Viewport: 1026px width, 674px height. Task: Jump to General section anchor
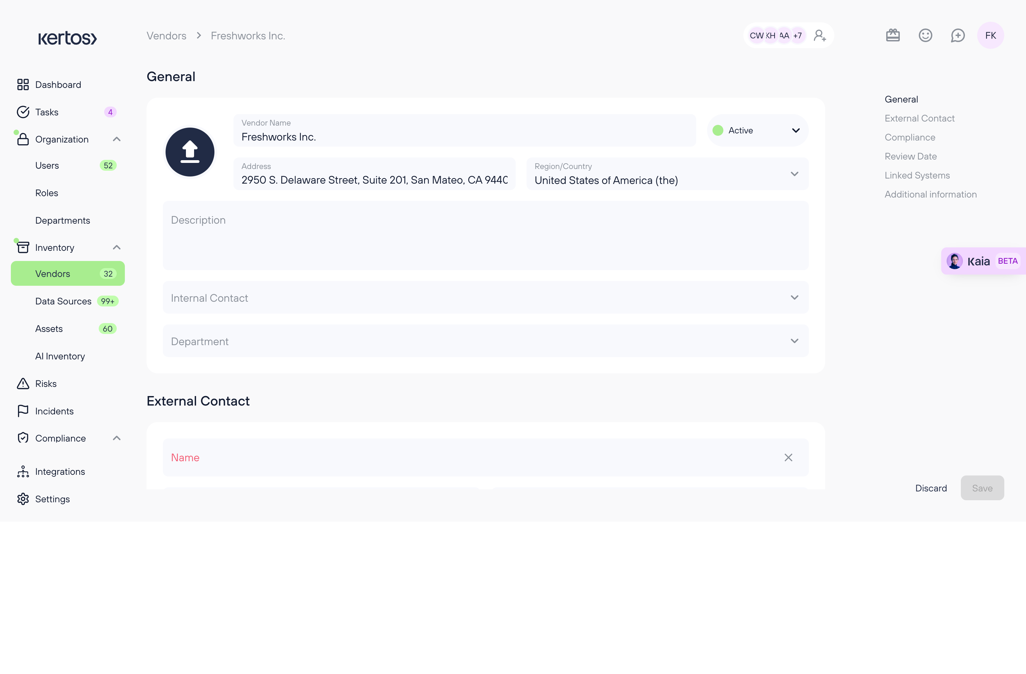coord(901,99)
